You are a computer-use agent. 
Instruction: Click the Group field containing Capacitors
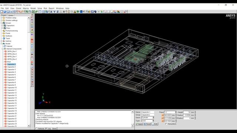point(148,115)
